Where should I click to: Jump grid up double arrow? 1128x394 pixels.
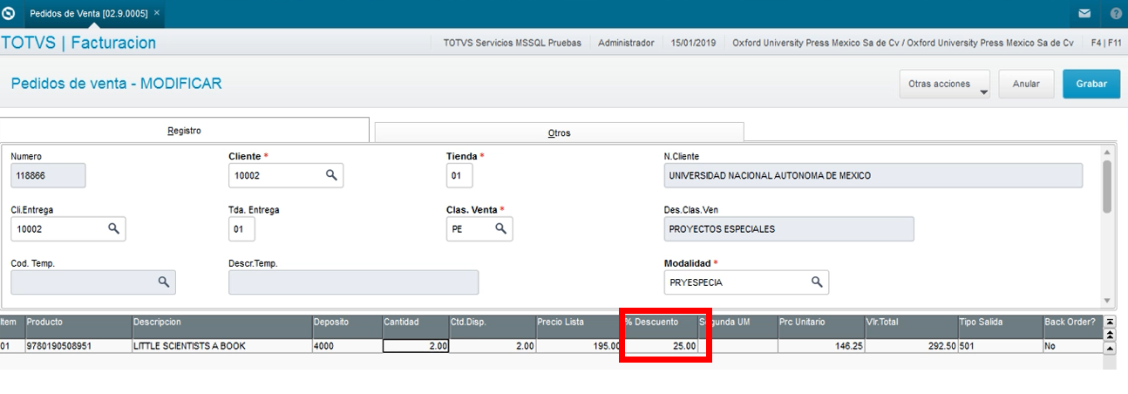click(x=1110, y=334)
